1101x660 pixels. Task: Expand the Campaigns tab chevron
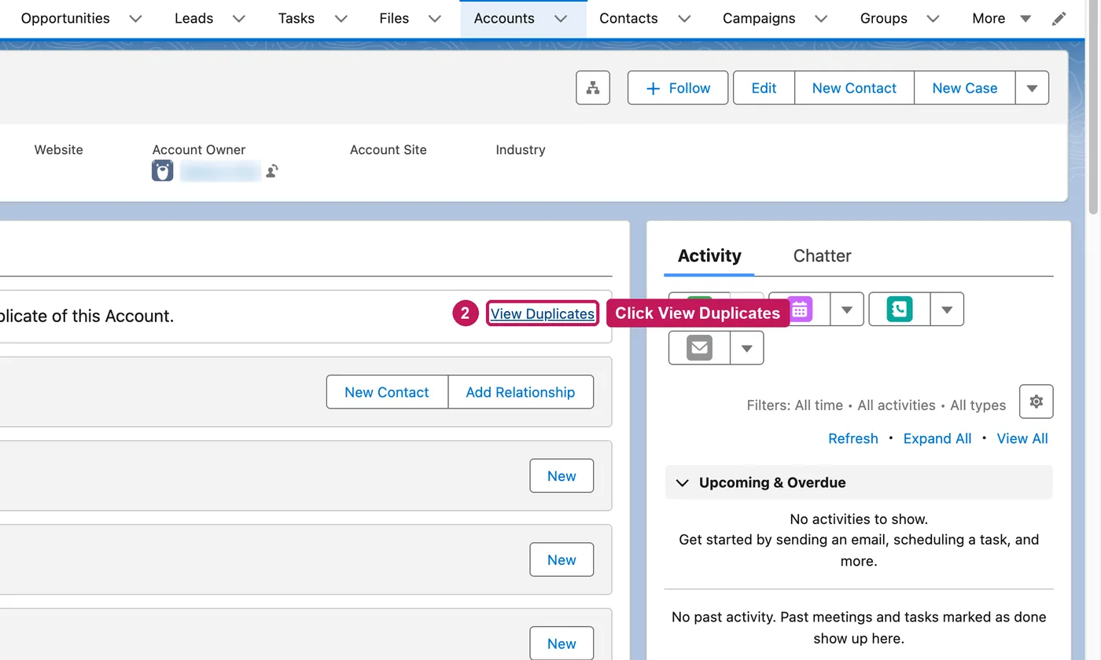[x=821, y=19]
